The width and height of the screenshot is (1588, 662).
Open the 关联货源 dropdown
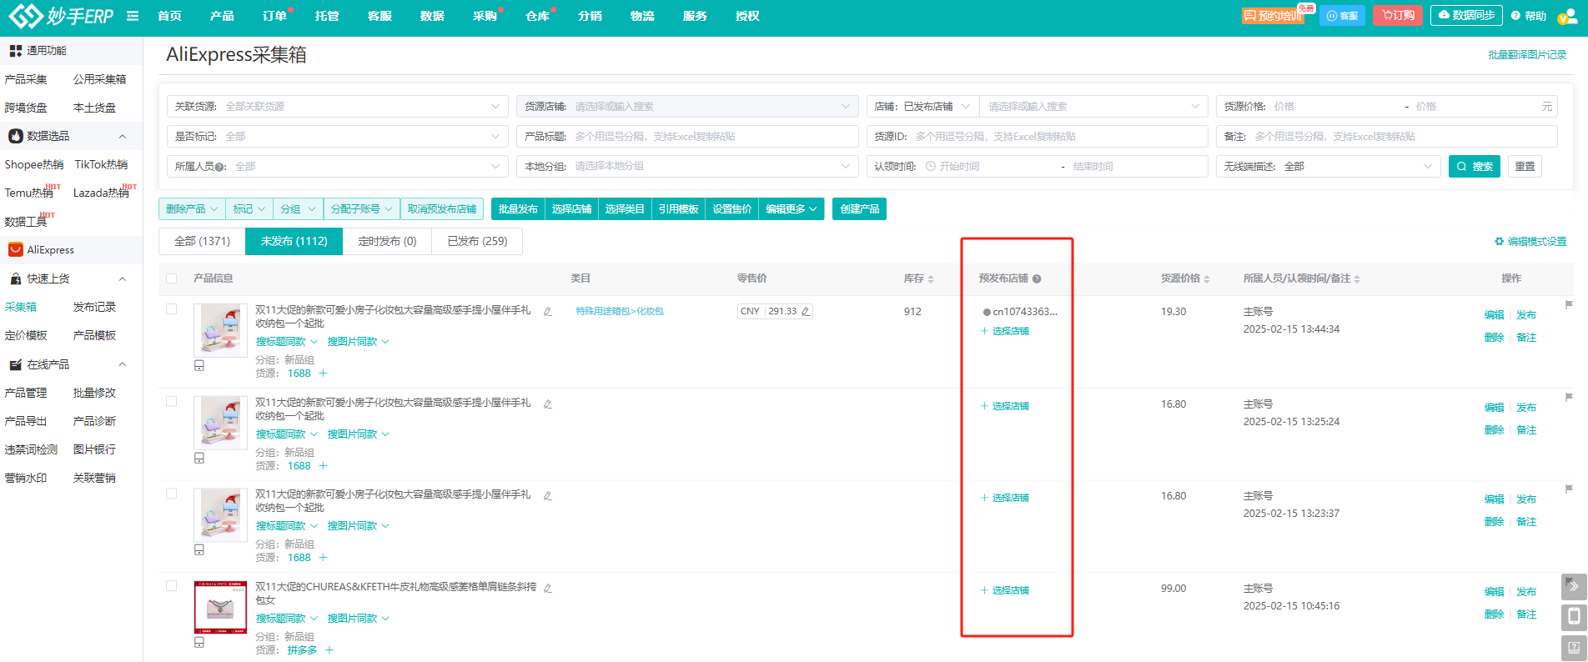(338, 106)
